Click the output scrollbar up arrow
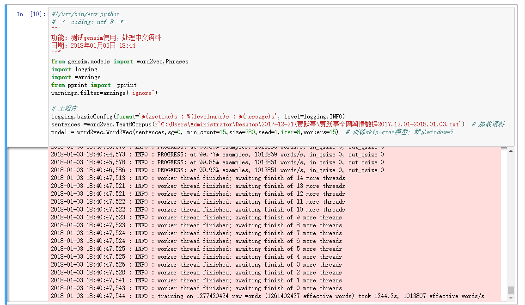The image size is (525, 305). pyautogui.click(x=511, y=151)
